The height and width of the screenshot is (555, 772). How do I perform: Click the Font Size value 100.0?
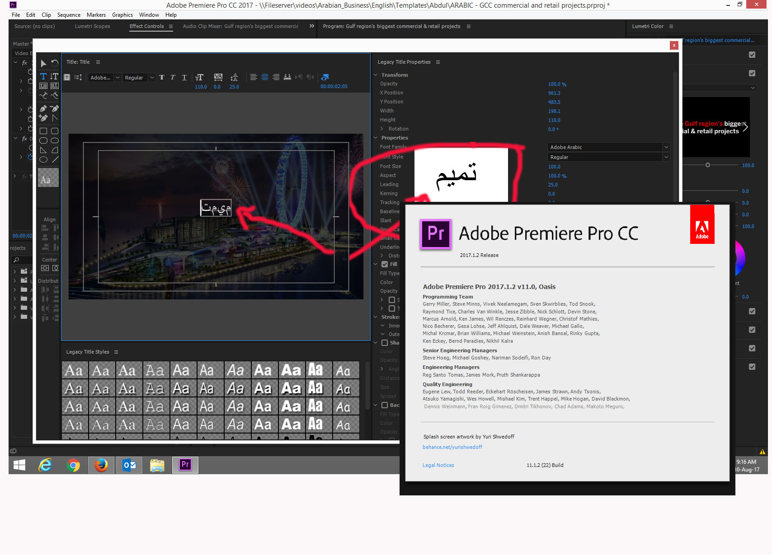(554, 167)
